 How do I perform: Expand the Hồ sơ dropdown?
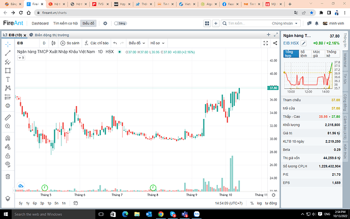(x=157, y=43)
